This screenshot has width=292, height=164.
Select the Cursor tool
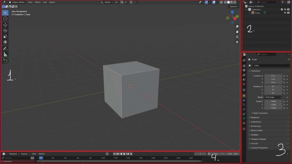click(5, 19)
